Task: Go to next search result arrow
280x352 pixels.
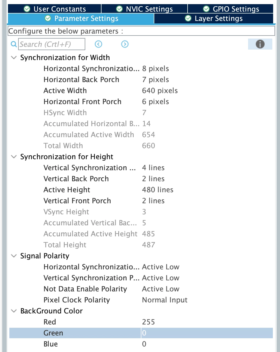Action: [x=125, y=44]
